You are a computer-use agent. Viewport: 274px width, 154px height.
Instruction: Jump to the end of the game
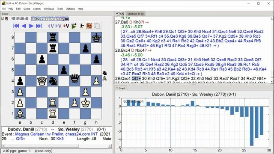point(39,26)
